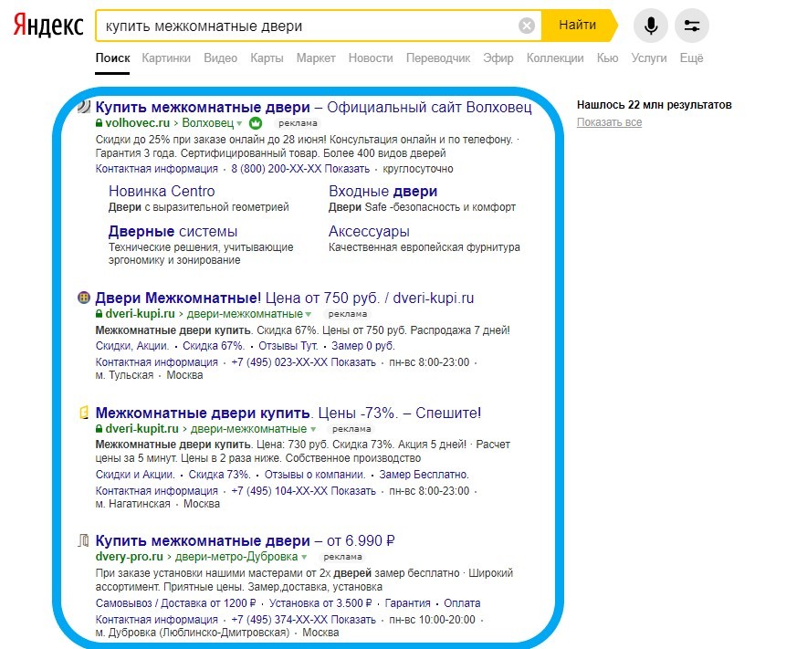Switch to the Кью tab
The width and height of the screenshot is (786, 649).
point(607,58)
